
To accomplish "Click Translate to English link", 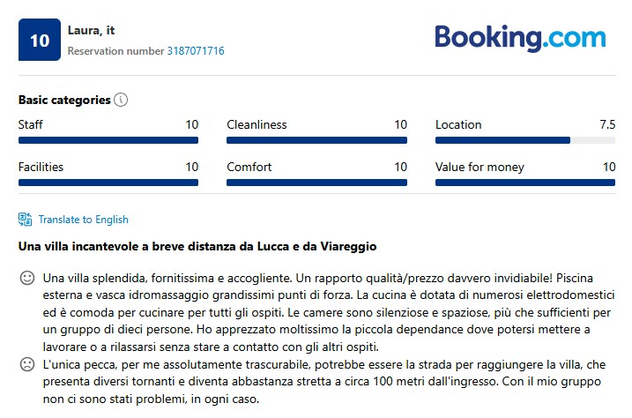I will (x=83, y=220).
